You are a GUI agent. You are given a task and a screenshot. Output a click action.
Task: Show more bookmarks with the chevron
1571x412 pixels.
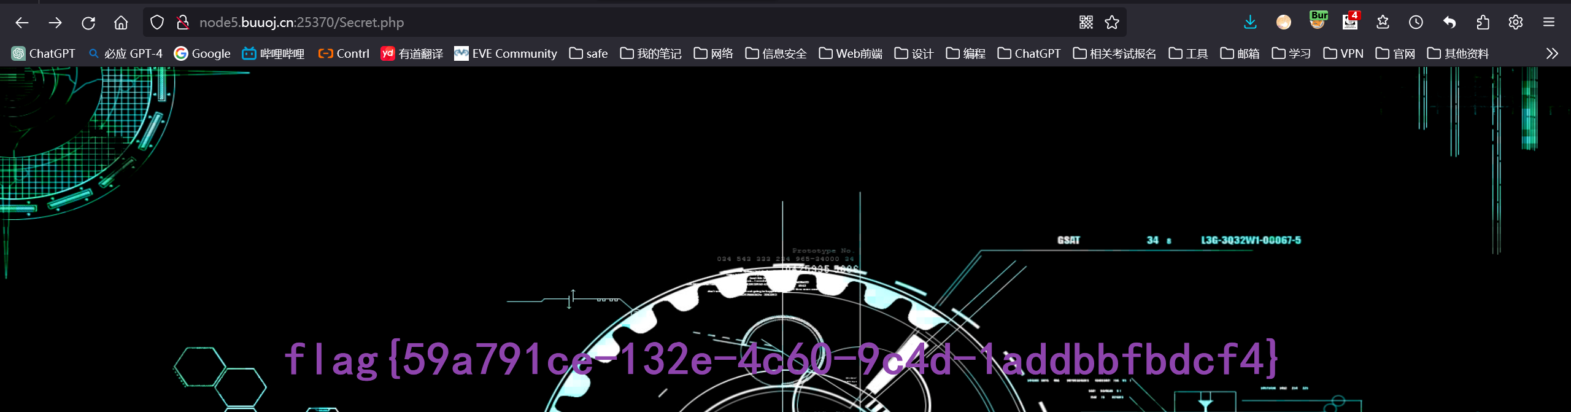coord(1552,54)
